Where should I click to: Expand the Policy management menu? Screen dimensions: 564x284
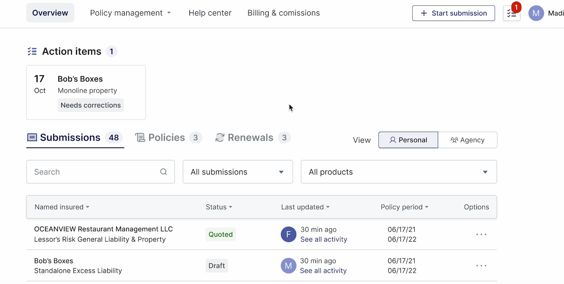pos(130,13)
